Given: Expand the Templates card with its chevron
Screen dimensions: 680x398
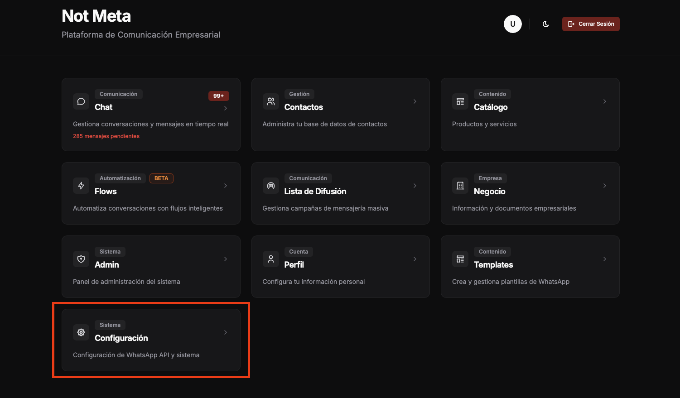Looking at the screenshot, I should tap(604, 259).
